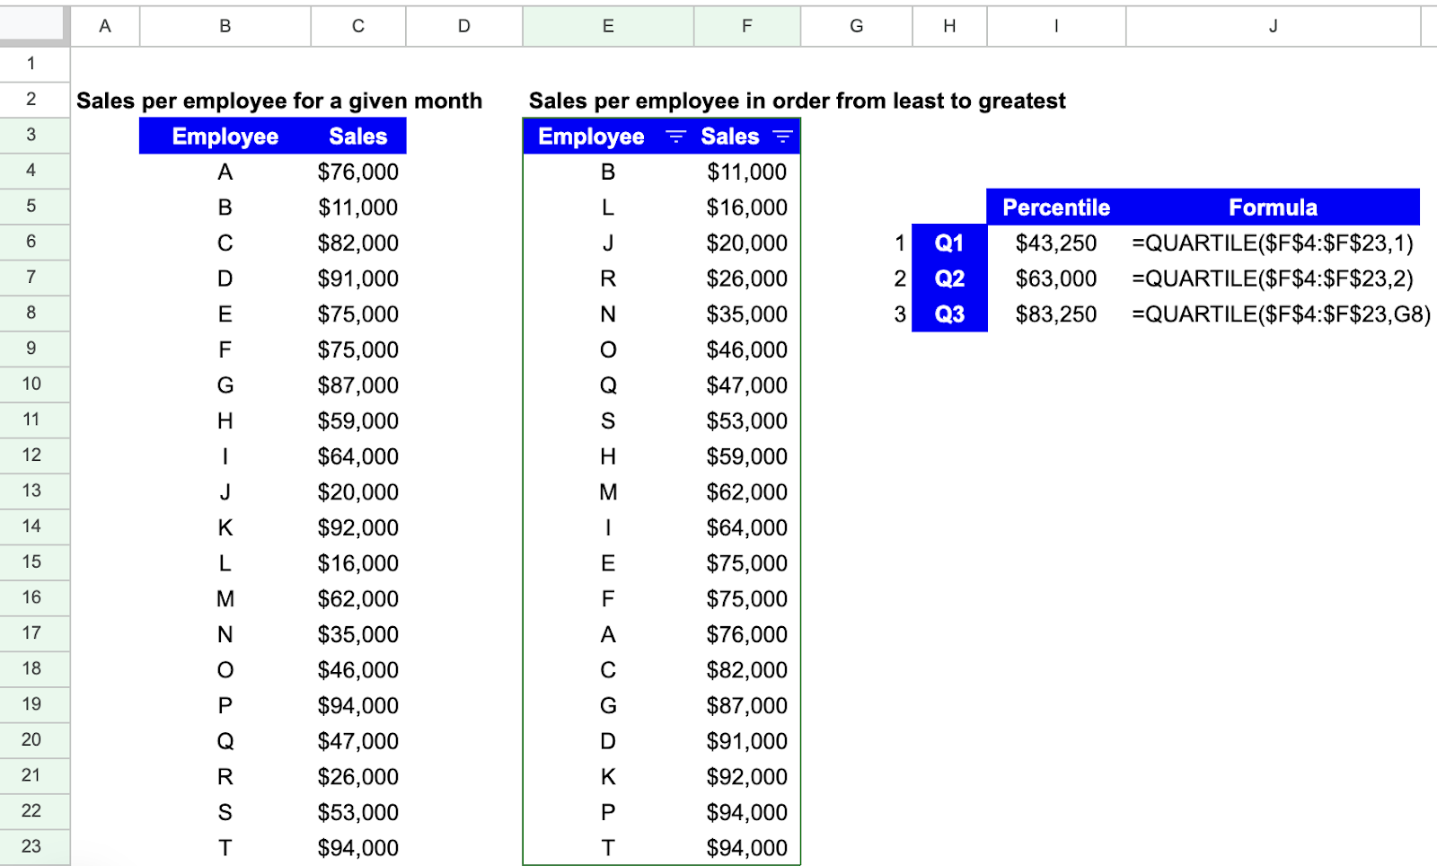This screenshot has height=866, width=1437.
Task: Open the Employee column filter icon
Action: tap(675, 137)
